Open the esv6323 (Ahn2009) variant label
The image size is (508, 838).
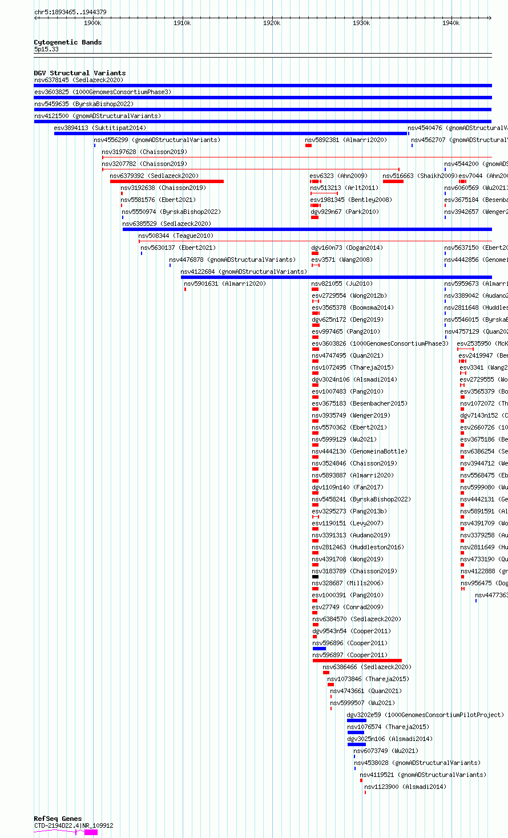coord(339,176)
